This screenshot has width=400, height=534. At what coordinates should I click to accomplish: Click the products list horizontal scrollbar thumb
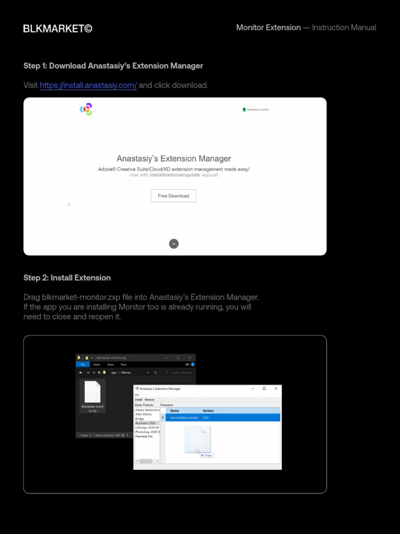tap(146, 461)
